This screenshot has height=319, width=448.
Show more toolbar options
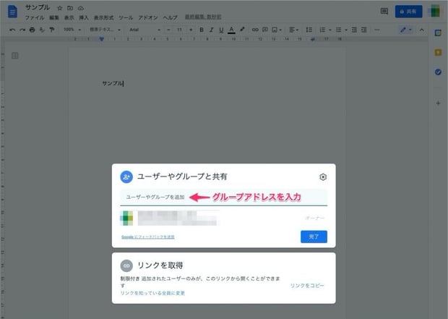pyautogui.click(x=377, y=30)
